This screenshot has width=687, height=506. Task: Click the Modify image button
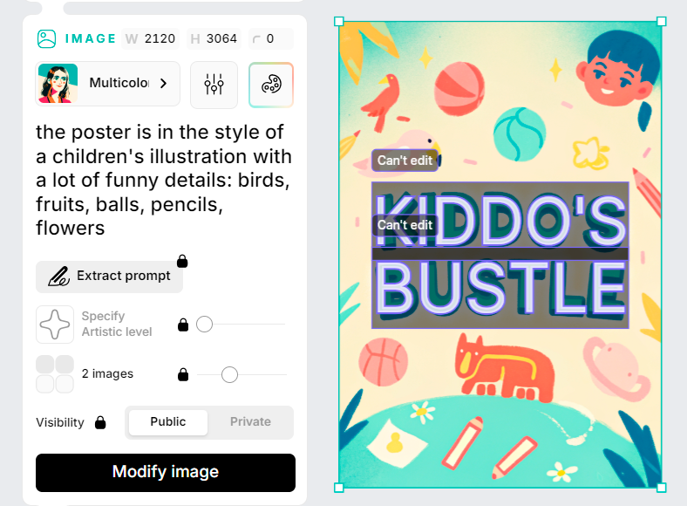pos(166,473)
